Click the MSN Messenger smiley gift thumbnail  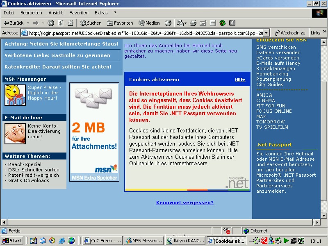[x=15, y=95]
